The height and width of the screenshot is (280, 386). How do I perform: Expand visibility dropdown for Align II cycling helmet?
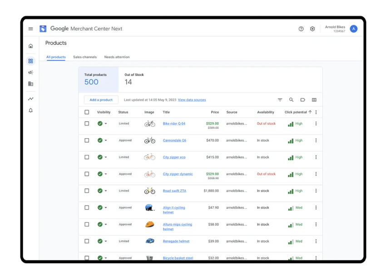[106, 208]
